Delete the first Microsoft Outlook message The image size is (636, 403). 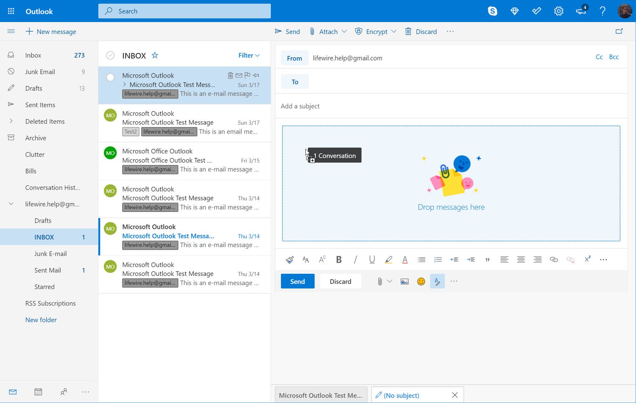[230, 75]
